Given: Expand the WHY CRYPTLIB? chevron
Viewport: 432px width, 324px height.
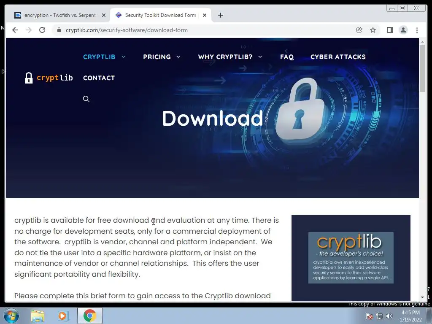Looking at the screenshot, I should tap(260, 57).
